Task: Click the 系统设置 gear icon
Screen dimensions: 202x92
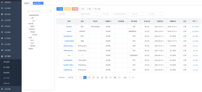Action: [2, 89]
